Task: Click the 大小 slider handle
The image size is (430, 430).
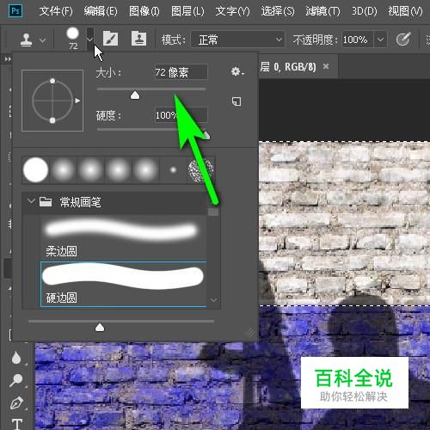Action: pyautogui.click(x=135, y=95)
